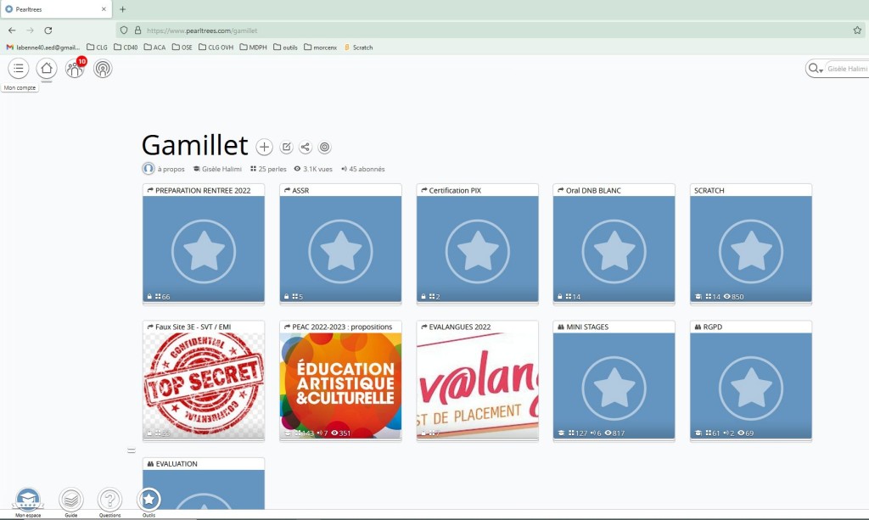
Task: Open a new browser tab
Action: tap(123, 9)
